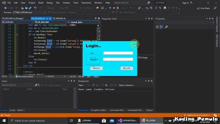This screenshot has height=124, width=220.
Task: Click the horizontal scrollbar thumb in code editor
Action: tap(51, 76)
